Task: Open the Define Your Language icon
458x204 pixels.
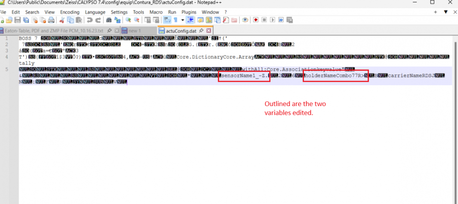Action: point(200,20)
